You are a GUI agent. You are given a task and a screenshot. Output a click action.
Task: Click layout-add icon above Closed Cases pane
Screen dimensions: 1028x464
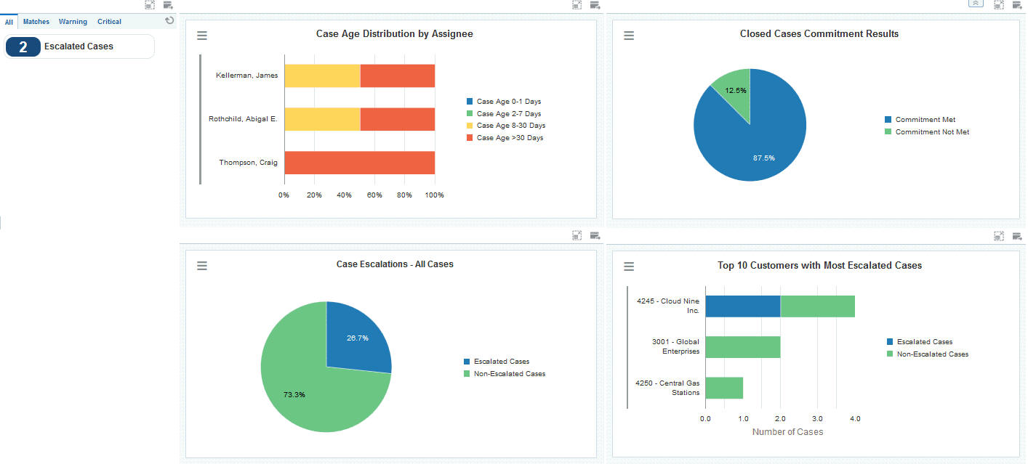pyautogui.click(x=1017, y=4)
